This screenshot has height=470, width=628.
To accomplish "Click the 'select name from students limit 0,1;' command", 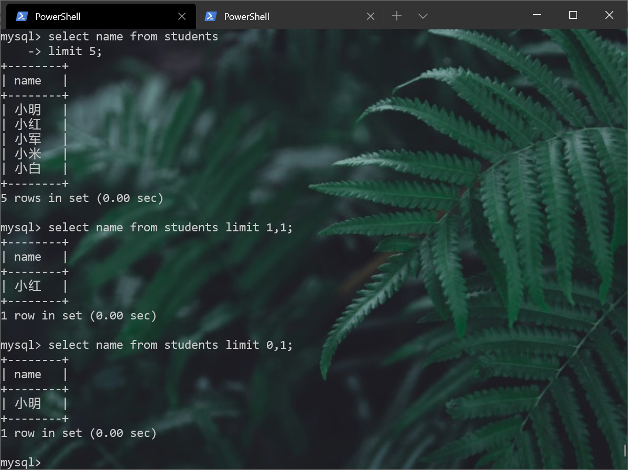I will pyautogui.click(x=170, y=345).
